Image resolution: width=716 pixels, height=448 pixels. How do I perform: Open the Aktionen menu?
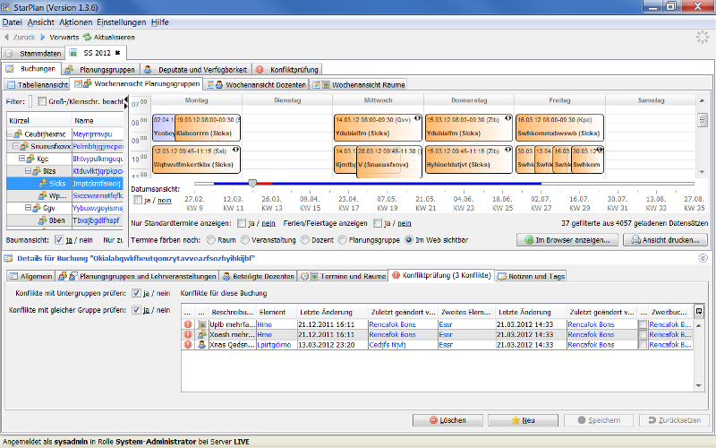(x=76, y=22)
